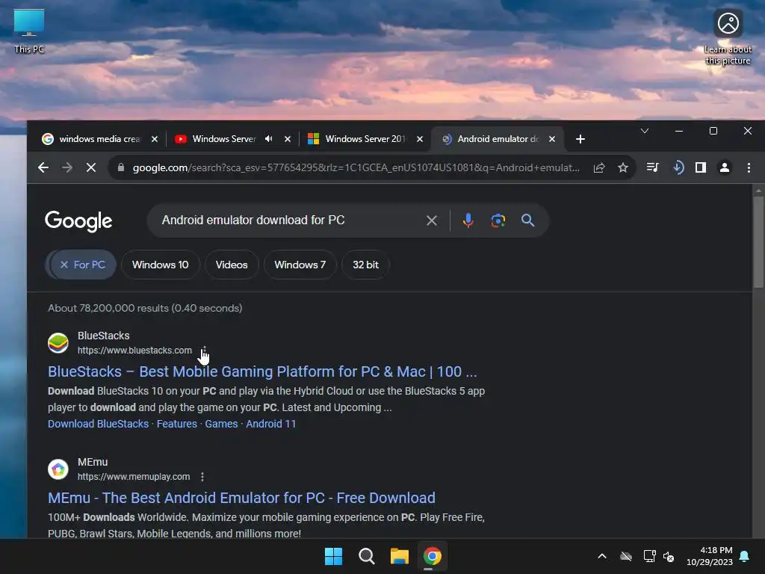Start voice search with microphone
This screenshot has width=765, height=574.
tap(468, 220)
